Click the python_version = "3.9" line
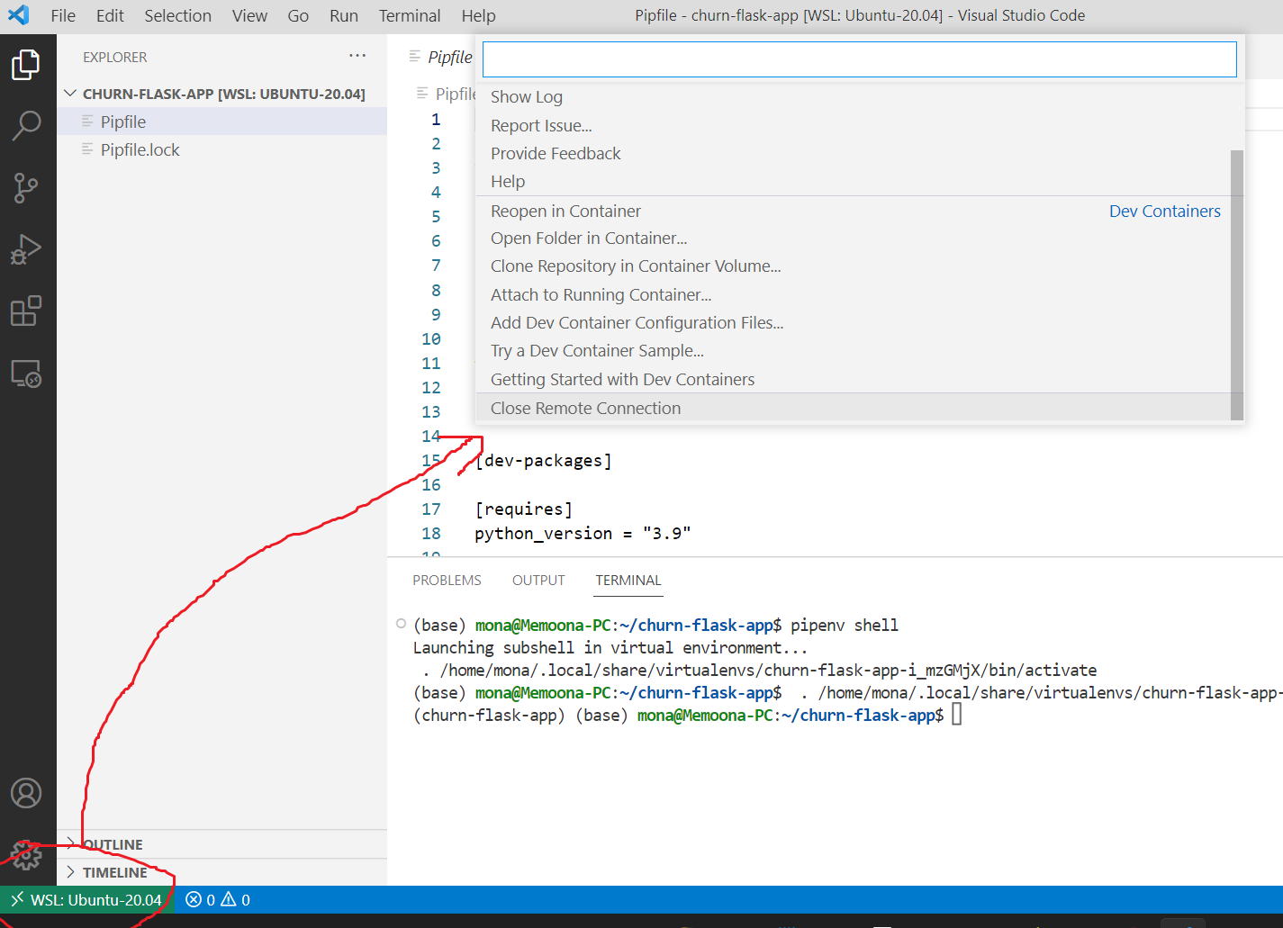 click(583, 534)
